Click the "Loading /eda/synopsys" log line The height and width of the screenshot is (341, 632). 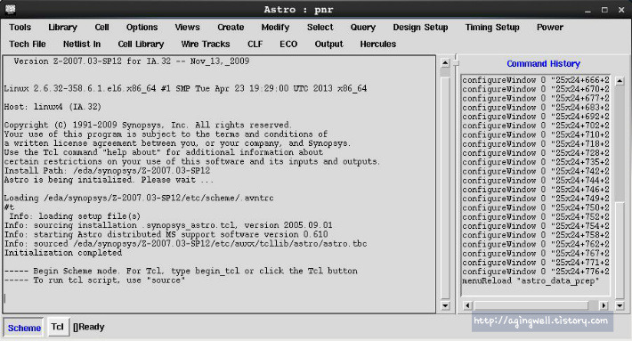click(139, 199)
